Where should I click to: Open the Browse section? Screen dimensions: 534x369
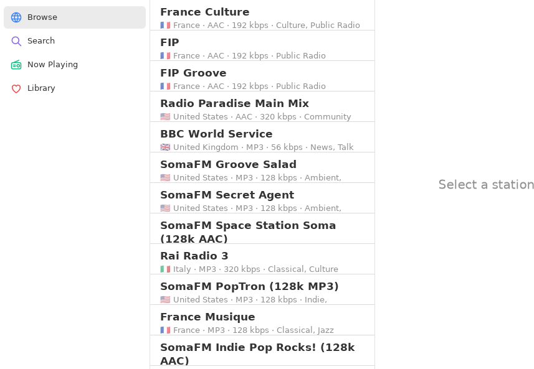[75, 17]
